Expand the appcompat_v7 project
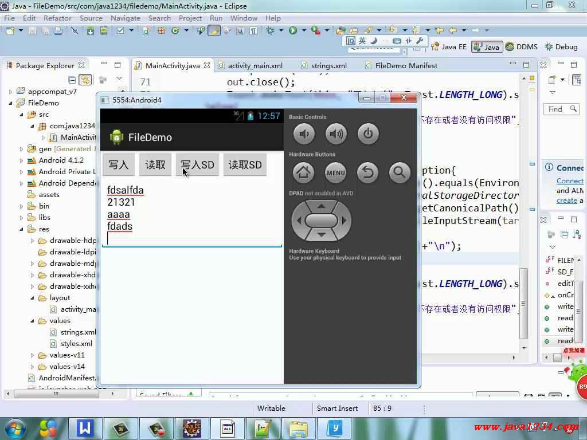The image size is (587, 440). [x=10, y=92]
